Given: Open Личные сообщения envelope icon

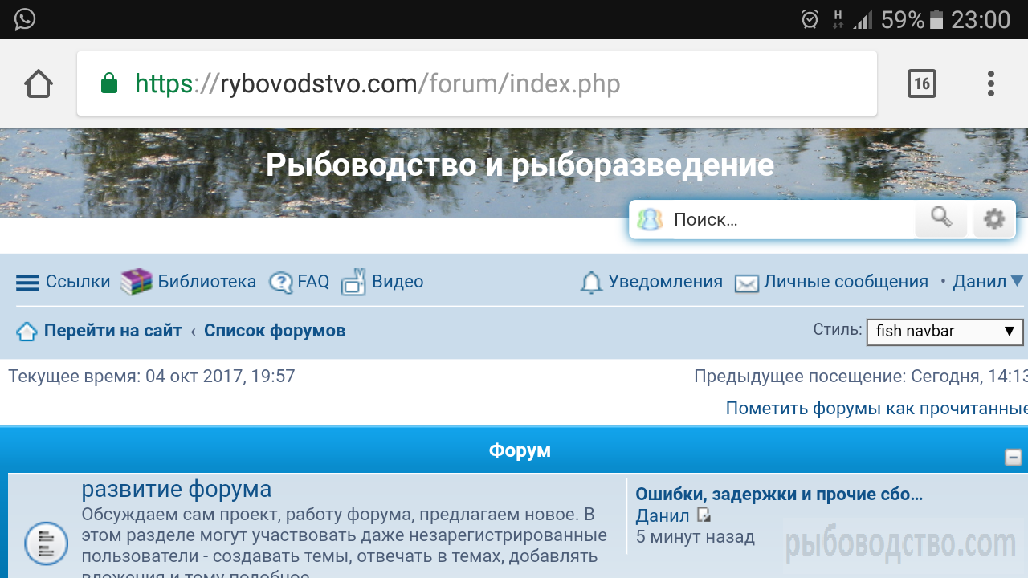Looking at the screenshot, I should tap(747, 283).
